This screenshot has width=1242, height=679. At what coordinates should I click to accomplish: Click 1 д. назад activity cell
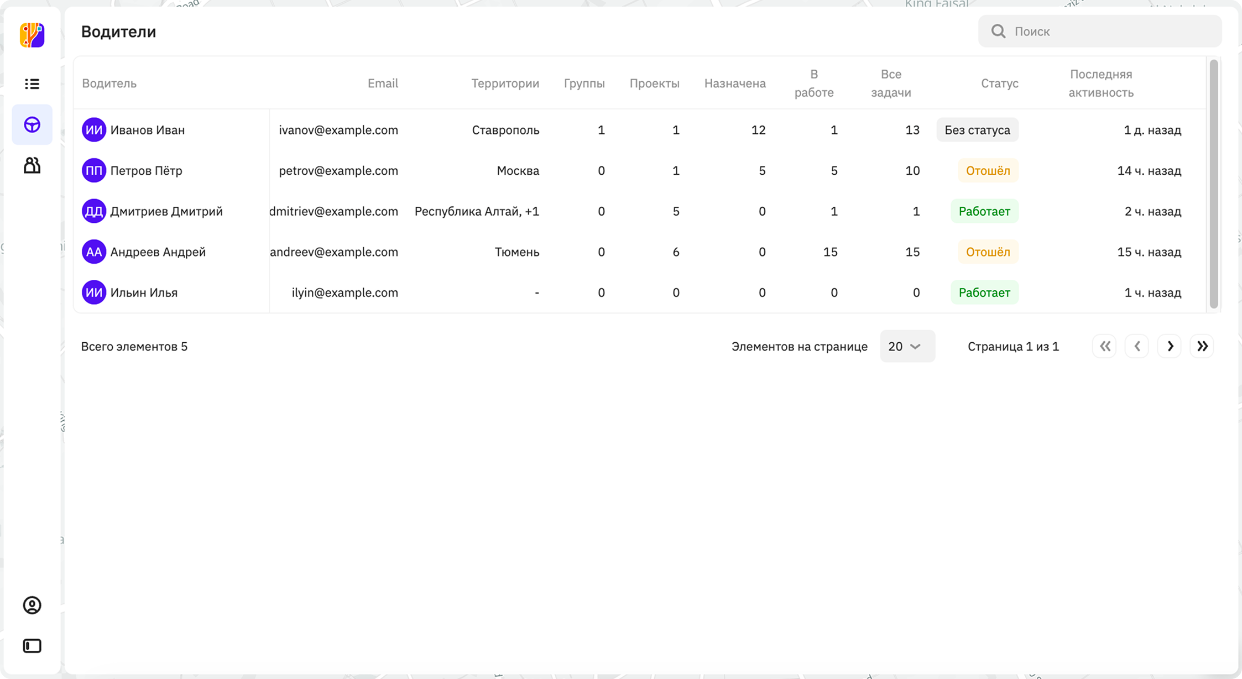pos(1152,130)
